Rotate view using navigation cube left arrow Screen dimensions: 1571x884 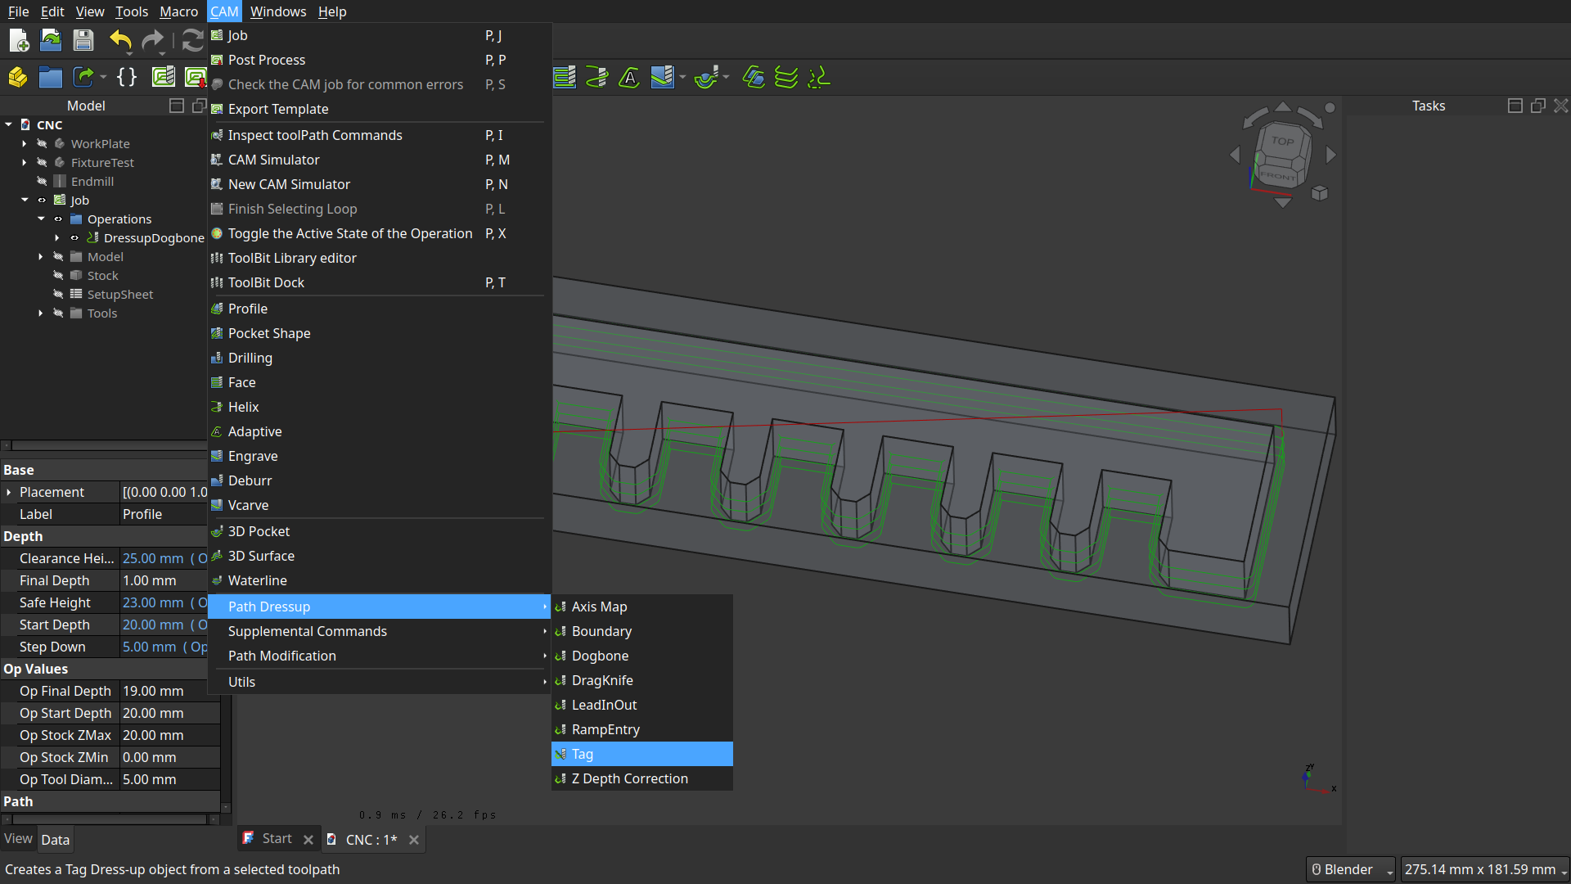coord(1235,155)
